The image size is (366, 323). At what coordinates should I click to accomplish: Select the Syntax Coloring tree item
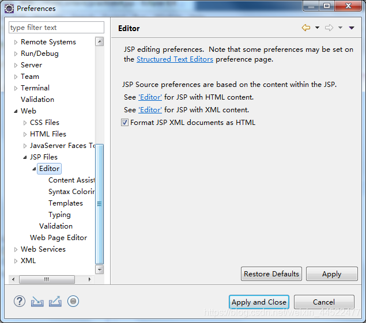point(71,192)
